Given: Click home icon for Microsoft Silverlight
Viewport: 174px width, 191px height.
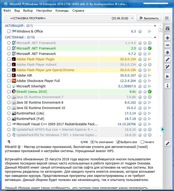Looking at the screenshot, I should [x=140, y=86].
